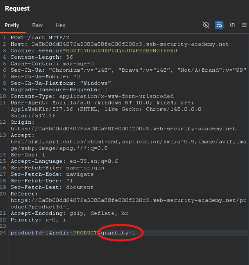Click the Origin: header name
Screen dimensions: 249x265
(x=23, y=122)
